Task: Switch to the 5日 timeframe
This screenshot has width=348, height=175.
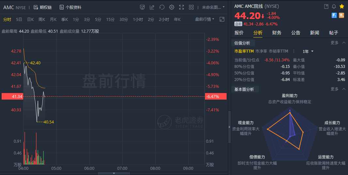Action: tap(19, 20)
